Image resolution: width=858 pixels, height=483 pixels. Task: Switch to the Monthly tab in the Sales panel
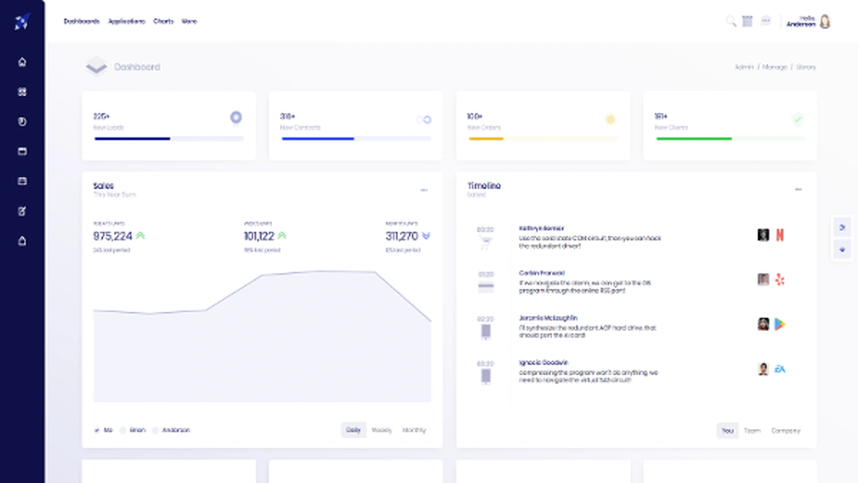[x=415, y=430]
